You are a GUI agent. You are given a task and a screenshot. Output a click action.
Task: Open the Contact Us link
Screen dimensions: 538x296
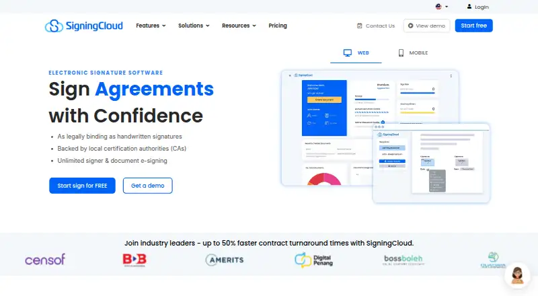click(x=376, y=26)
